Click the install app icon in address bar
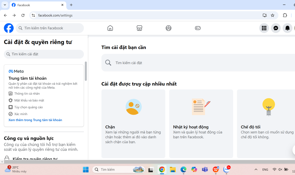Image resolution: width=295 pixels, height=175 pixels. tap(265, 15)
